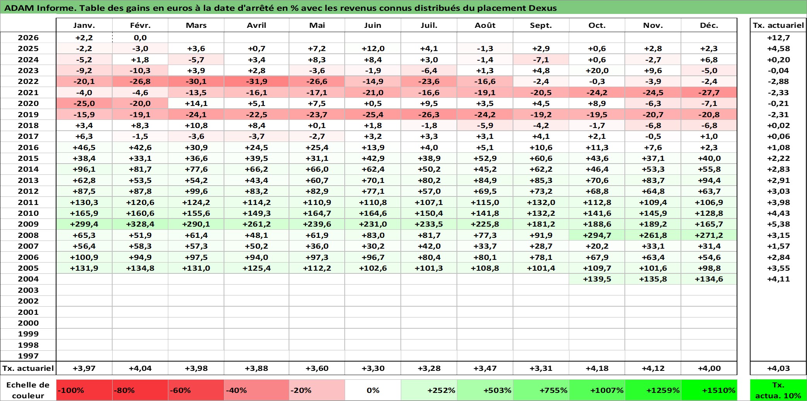Click the -20% pale red swatch
Screen dimensions: 807x401
tap(317, 390)
